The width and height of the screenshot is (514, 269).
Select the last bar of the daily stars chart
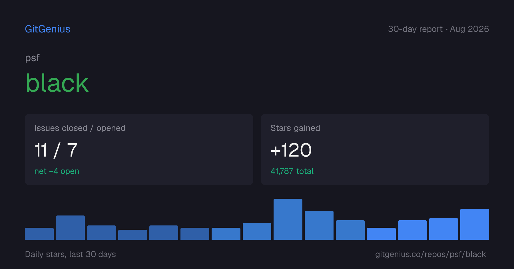(x=475, y=224)
